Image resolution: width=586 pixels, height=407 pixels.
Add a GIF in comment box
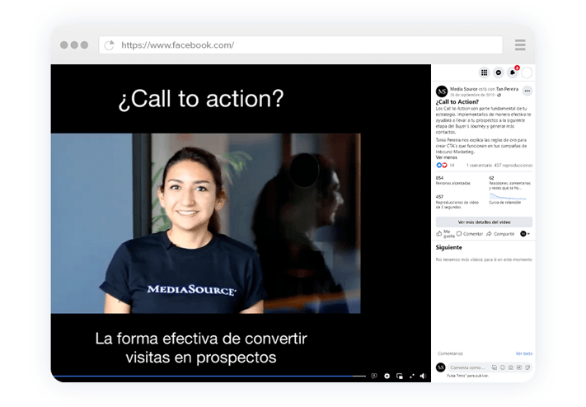click(519, 367)
